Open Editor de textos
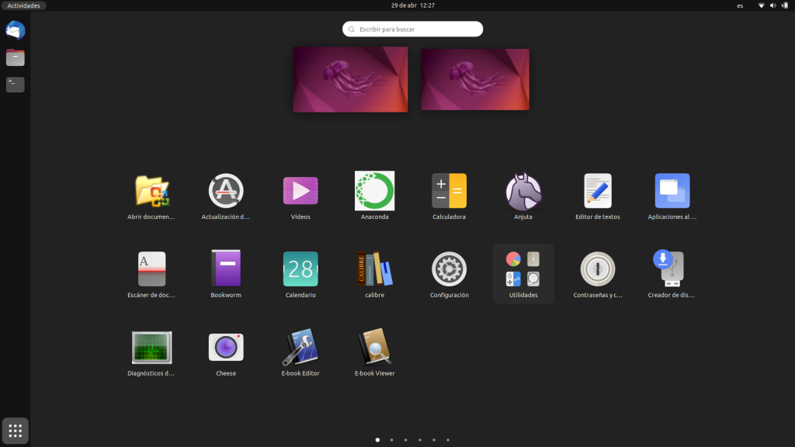Image resolution: width=795 pixels, height=447 pixels. click(x=597, y=190)
